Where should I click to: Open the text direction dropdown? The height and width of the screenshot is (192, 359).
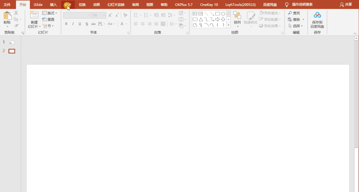(x=182, y=13)
